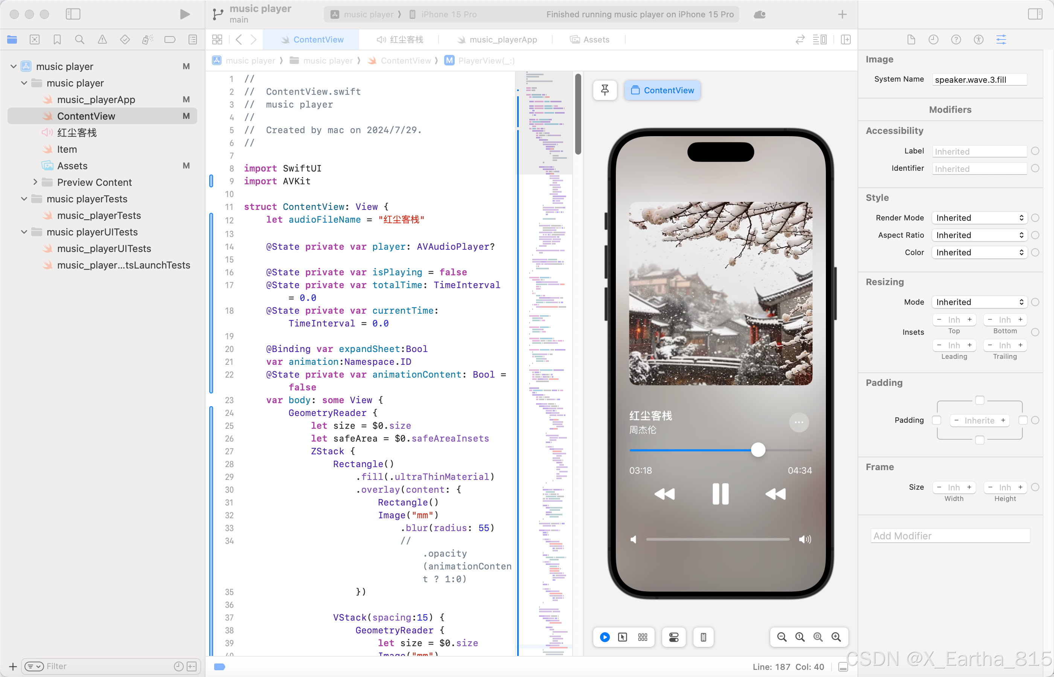
Task: Open the canvas device settings icon
Action: point(673,637)
